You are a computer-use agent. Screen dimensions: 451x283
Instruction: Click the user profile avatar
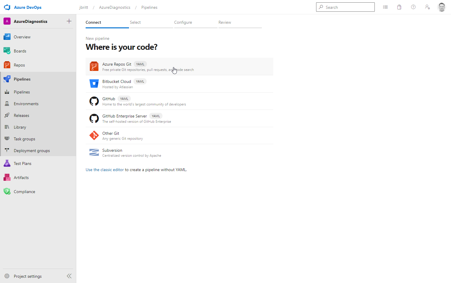tap(442, 7)
